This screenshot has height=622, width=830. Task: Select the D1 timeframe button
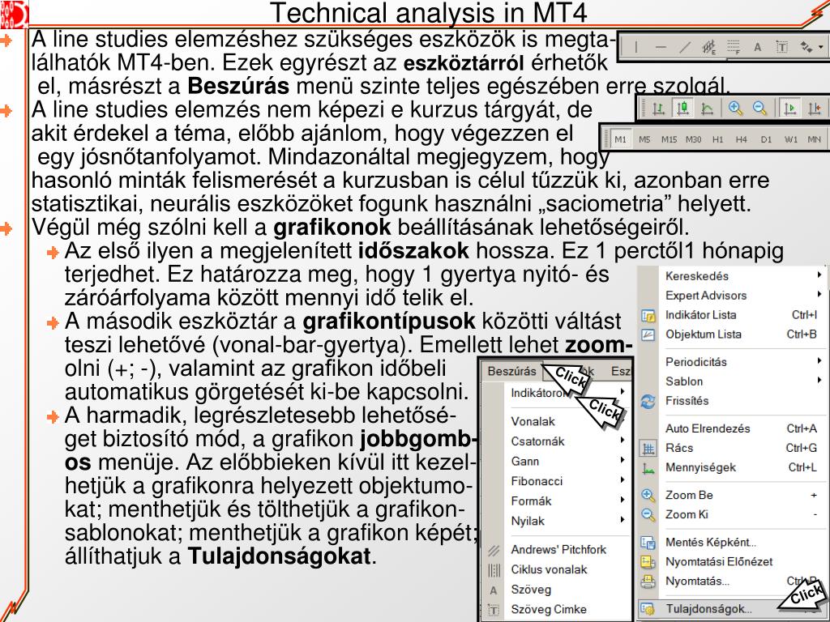[766, 139]
